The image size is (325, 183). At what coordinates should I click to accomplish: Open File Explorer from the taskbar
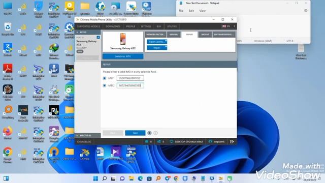click(131, 178)
